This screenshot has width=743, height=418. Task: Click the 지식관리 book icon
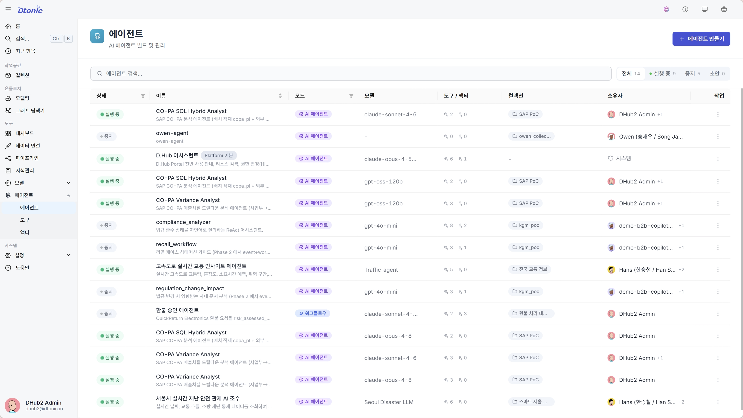coord(8,171)
